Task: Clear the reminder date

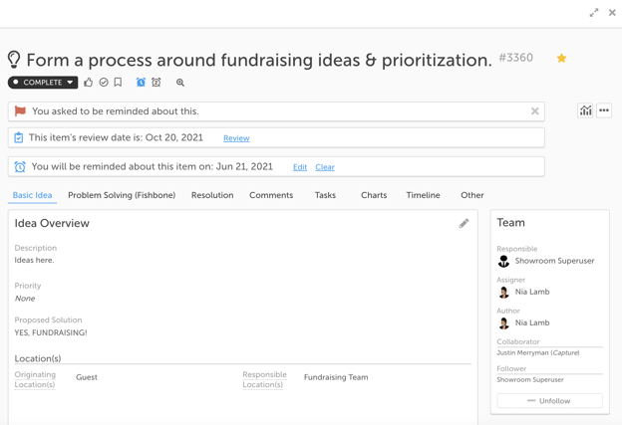Action: [x=325, y=167]
